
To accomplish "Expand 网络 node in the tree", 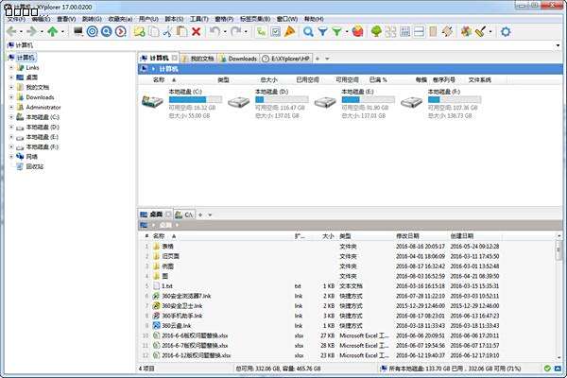I will pyautogui.click(x=11, y=157).
